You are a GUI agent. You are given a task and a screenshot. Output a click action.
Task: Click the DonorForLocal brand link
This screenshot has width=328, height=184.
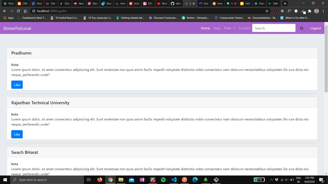17,28
